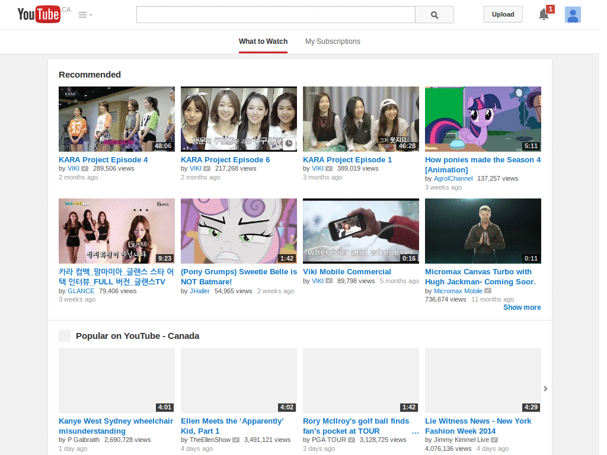Switch to My Subscriptions tab
The width and height of the screenshot is (607, 455).
pyautogui.click(x=333, y=41)
